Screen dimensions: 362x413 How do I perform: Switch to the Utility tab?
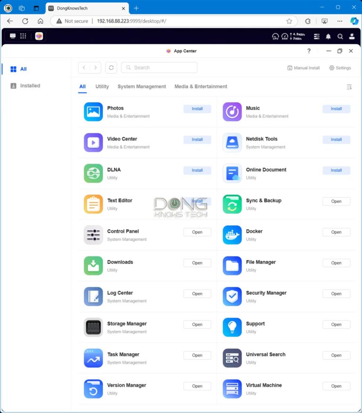102,87
